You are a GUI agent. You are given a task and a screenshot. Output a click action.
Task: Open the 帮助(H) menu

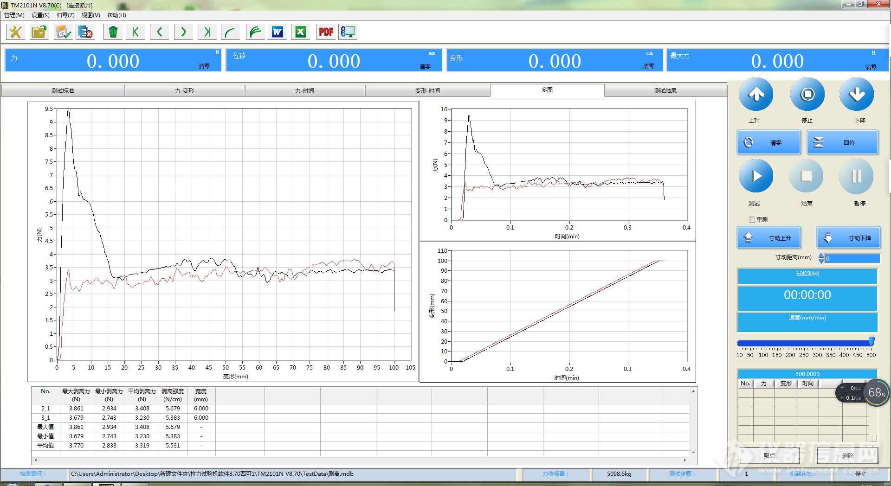(x=116, y=15)
